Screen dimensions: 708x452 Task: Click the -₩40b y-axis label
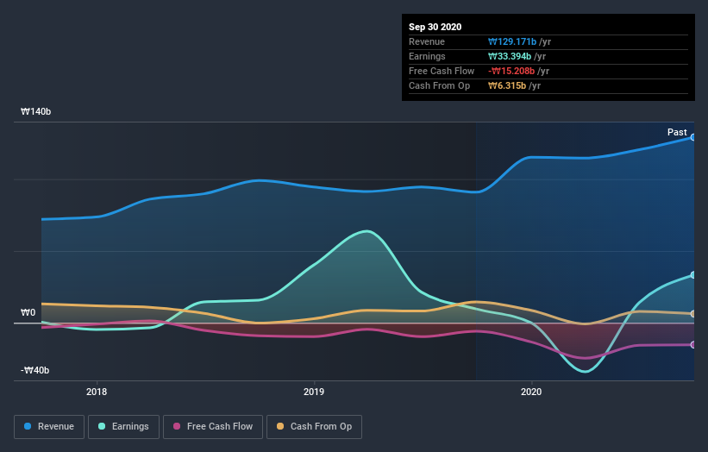[34, 370]
